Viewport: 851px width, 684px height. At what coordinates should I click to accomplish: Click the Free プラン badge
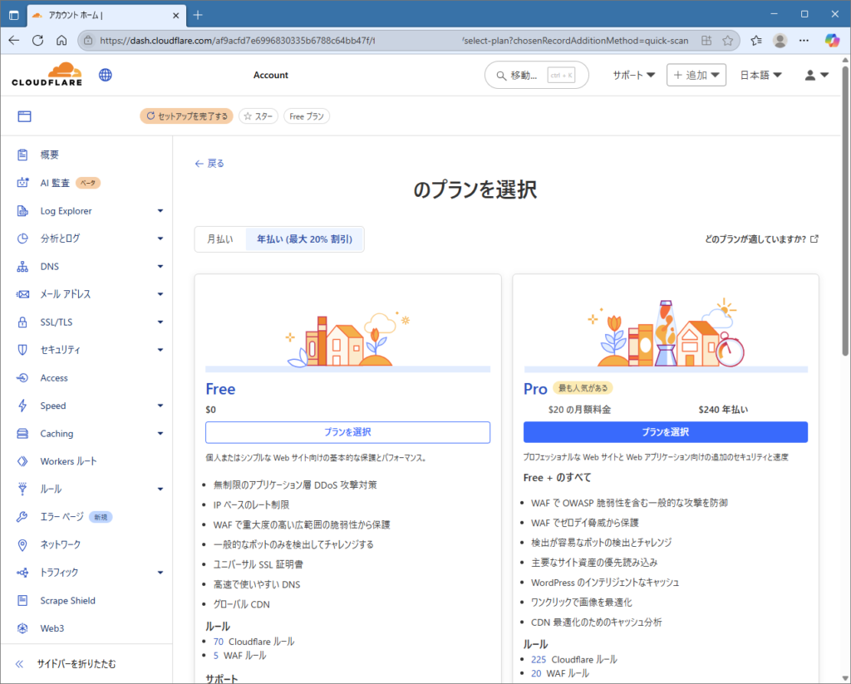click(x=307, y=116)
